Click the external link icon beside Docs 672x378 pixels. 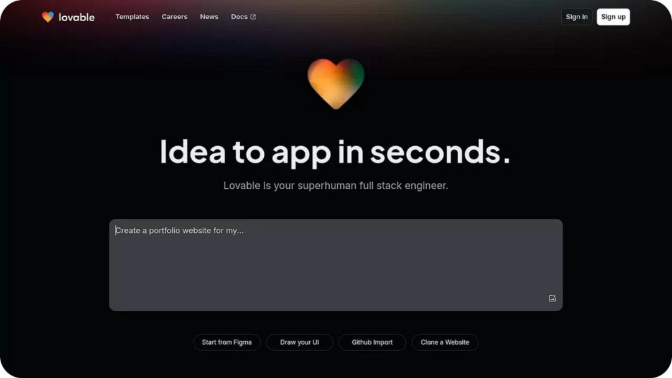(253, 17)
